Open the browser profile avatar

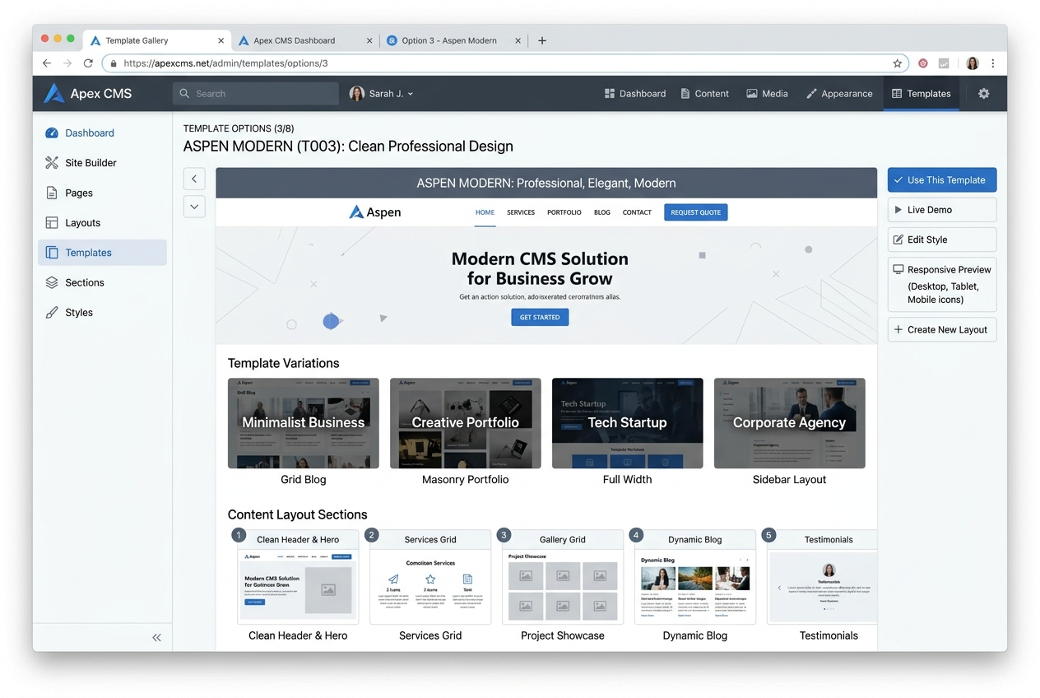pyautogui.click(x=973, y=63)
